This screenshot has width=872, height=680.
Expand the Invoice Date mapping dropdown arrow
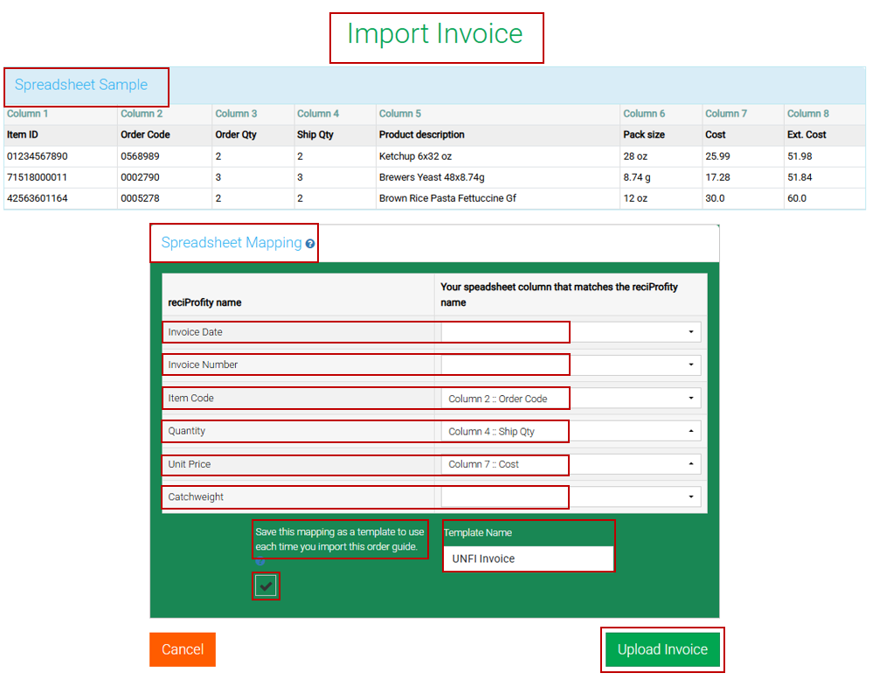click(x=690, y=332)
